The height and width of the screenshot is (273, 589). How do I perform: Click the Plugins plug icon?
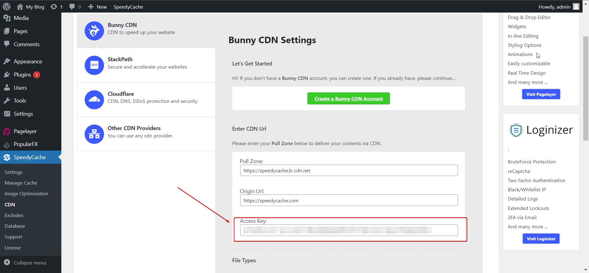pyautogui.click(x=7, y=74)
